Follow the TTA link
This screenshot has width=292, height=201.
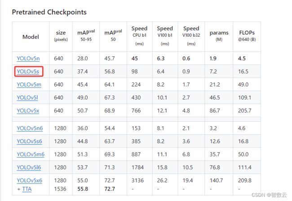coord(27,189)
